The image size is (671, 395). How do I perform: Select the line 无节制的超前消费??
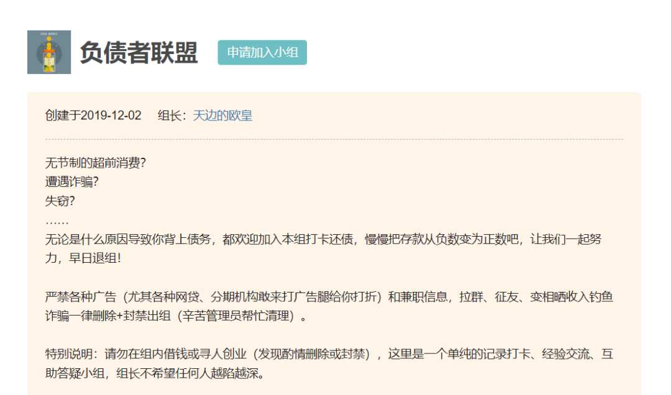[87, 163]
